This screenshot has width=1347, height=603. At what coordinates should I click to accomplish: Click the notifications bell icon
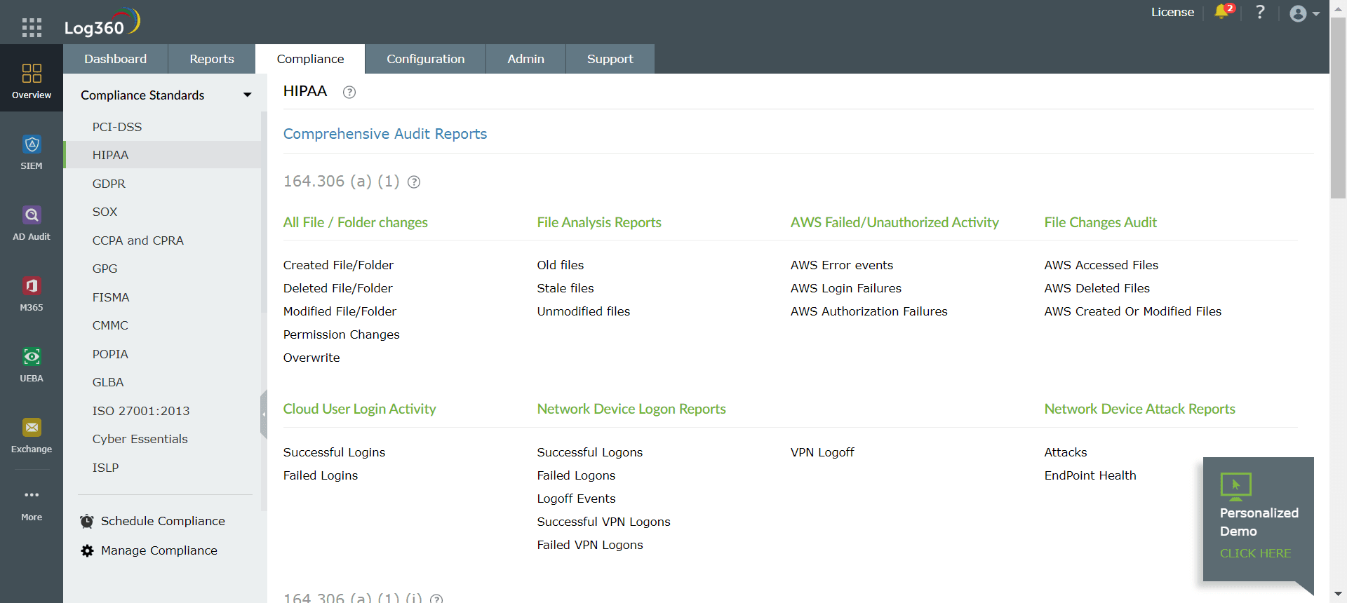click(1222, 12)
